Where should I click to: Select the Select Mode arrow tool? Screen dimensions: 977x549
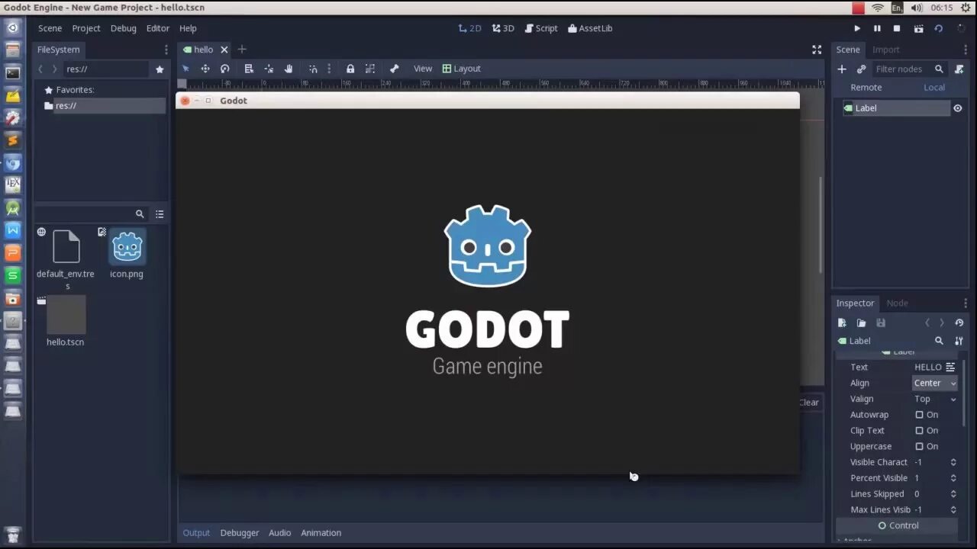pyautogui.click(x=185, y=69)
